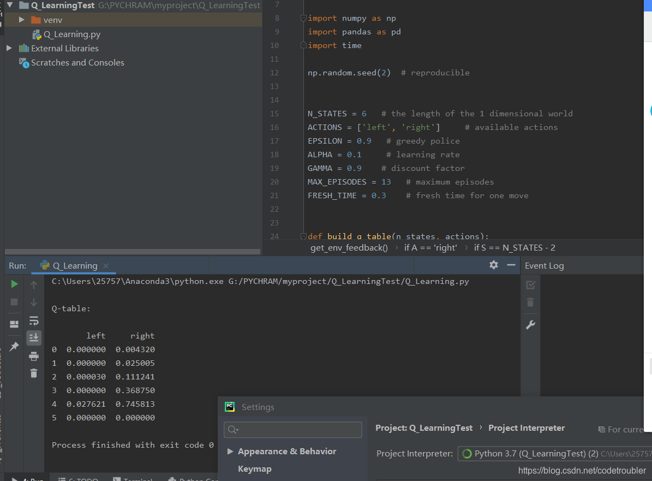This screenshot has height=481, width=652.
Task: Click line number 15 in gutter
Action: (x=274, y=114)
